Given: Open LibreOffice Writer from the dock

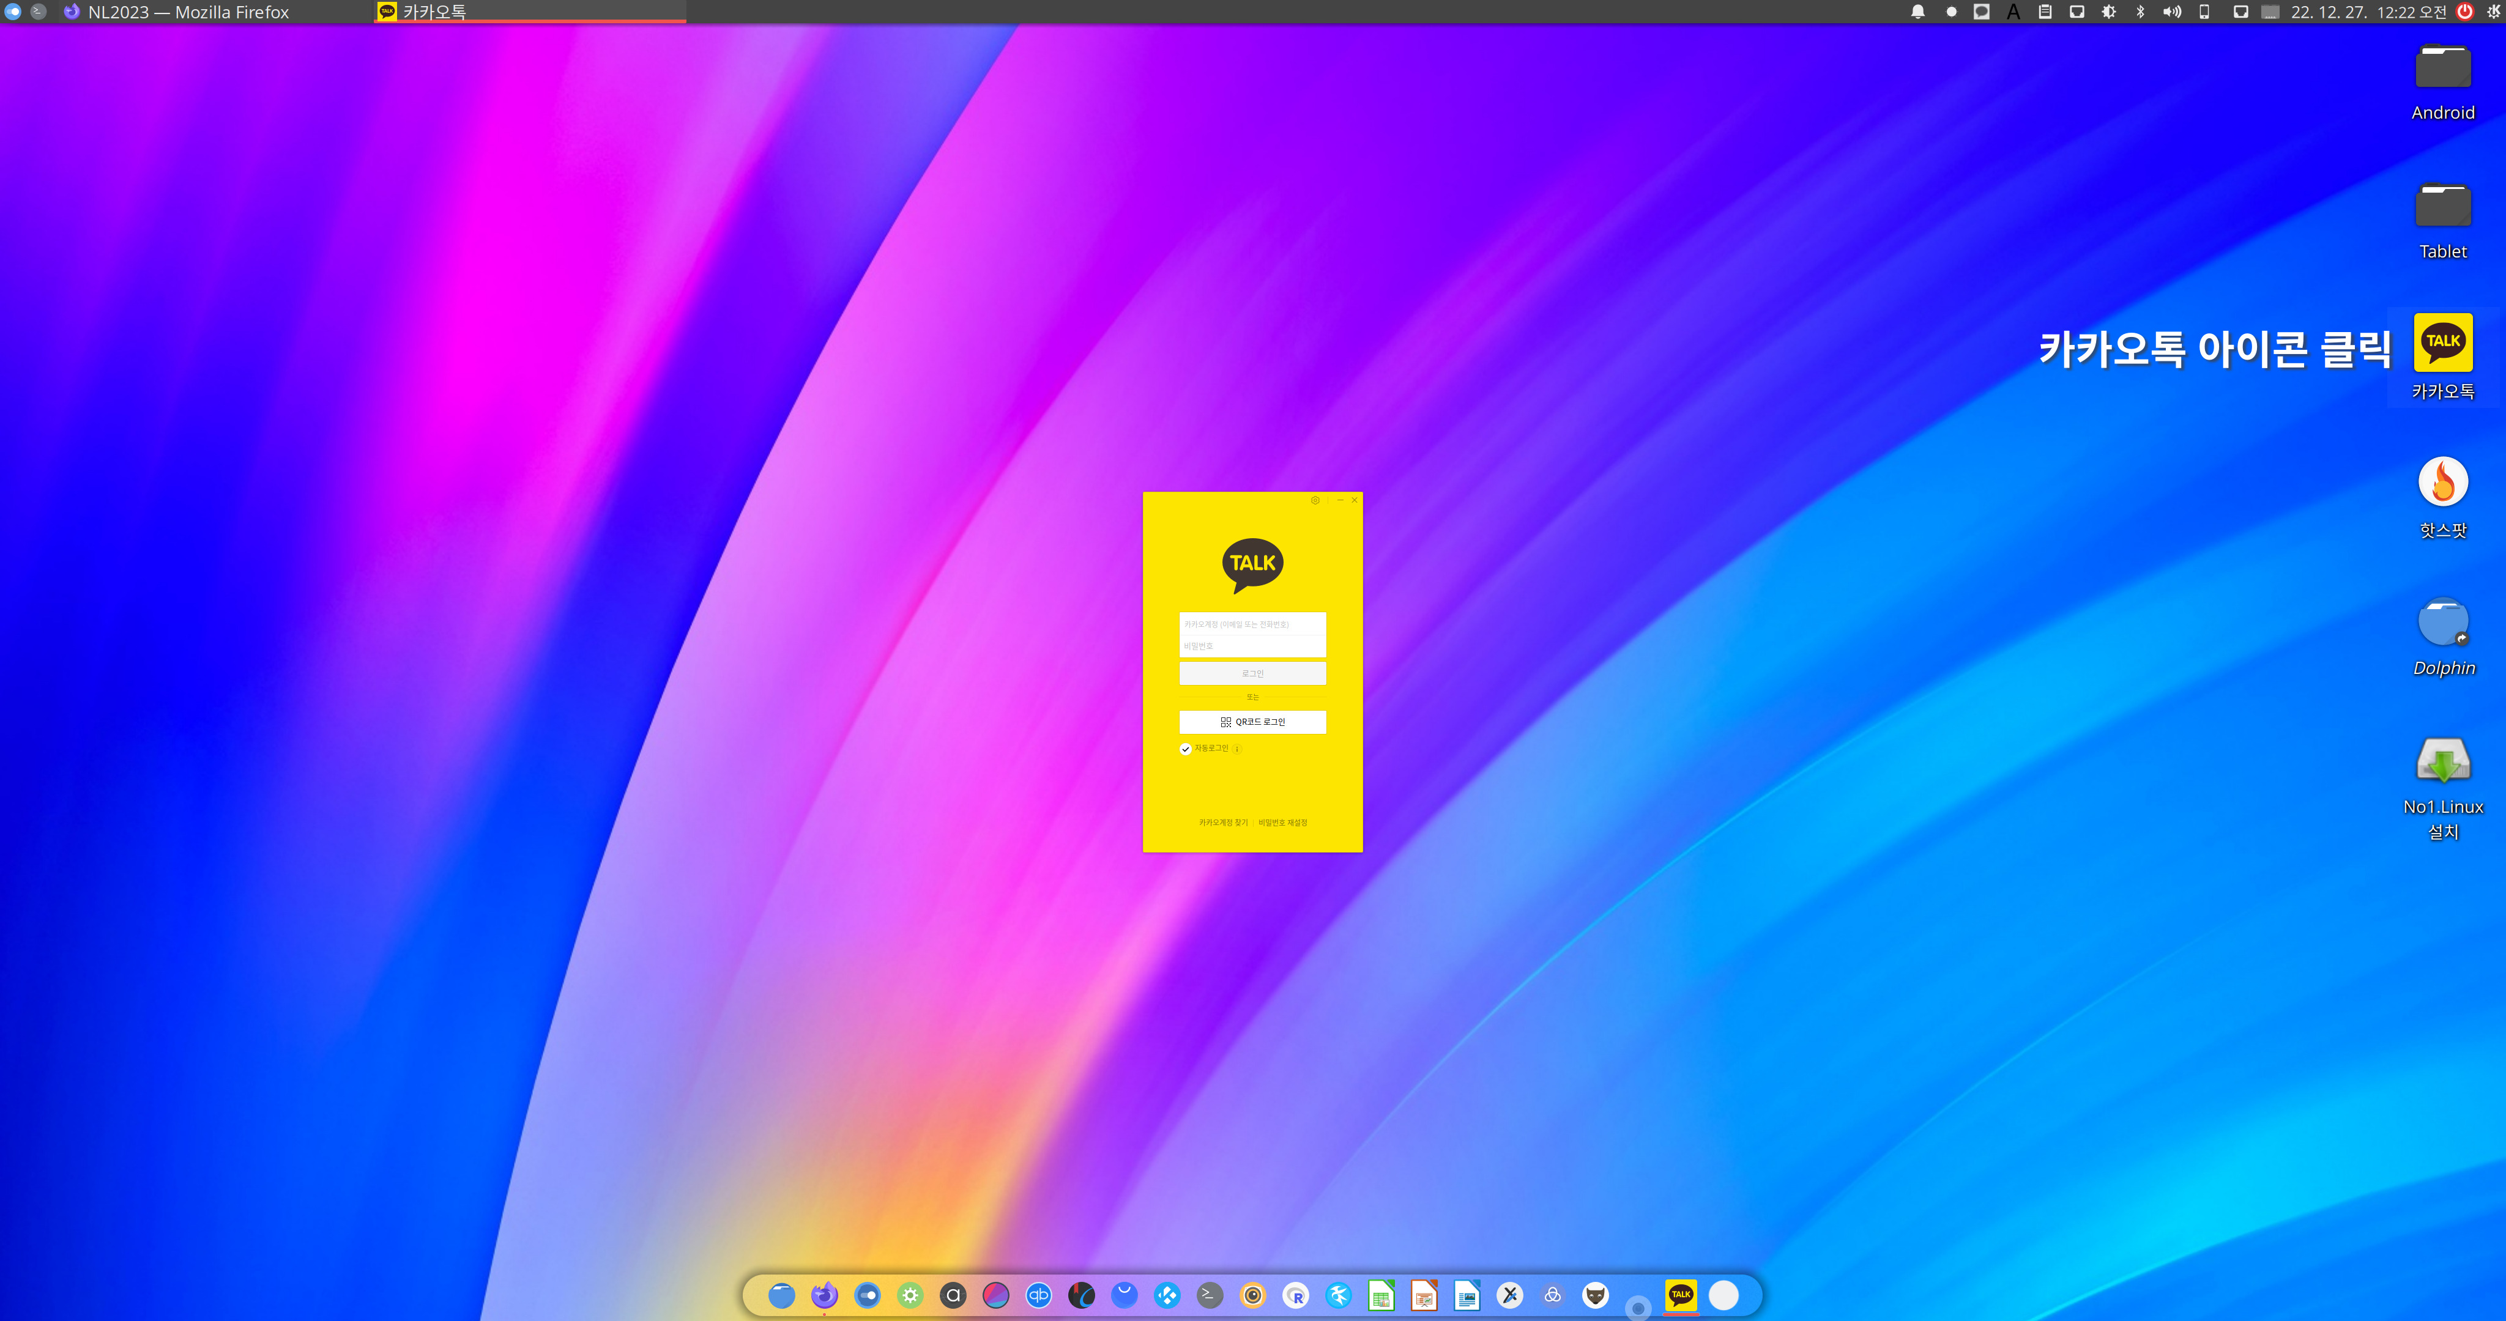Looking at the screenshot, I should tap(1467, 1295).
